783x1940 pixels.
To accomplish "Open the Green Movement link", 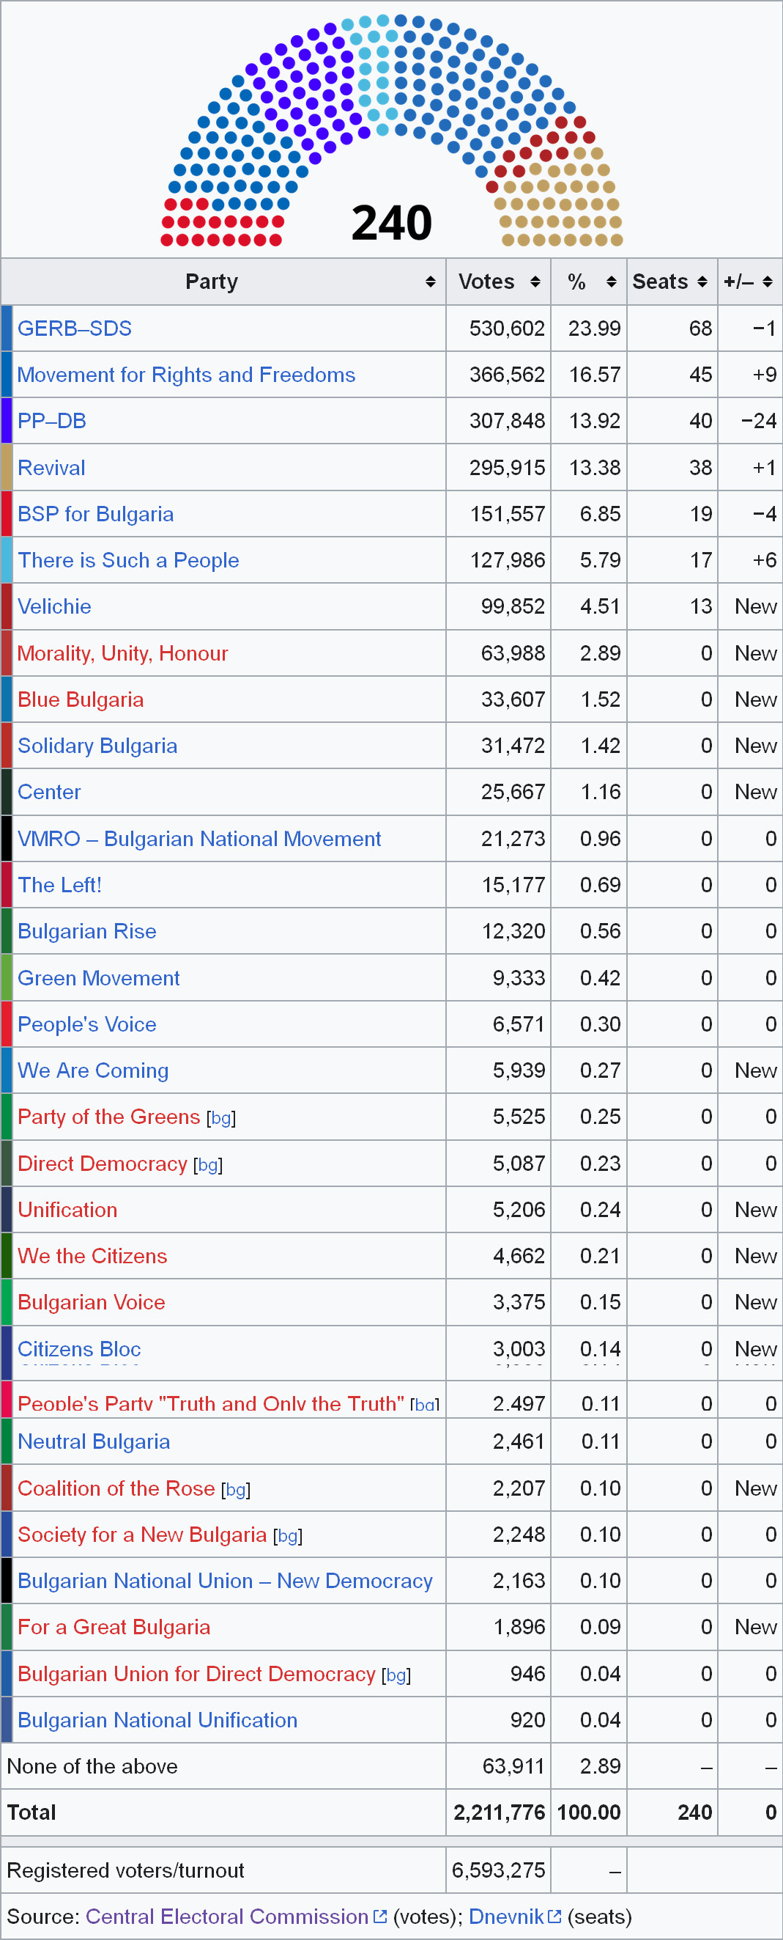I will point(99,977).
